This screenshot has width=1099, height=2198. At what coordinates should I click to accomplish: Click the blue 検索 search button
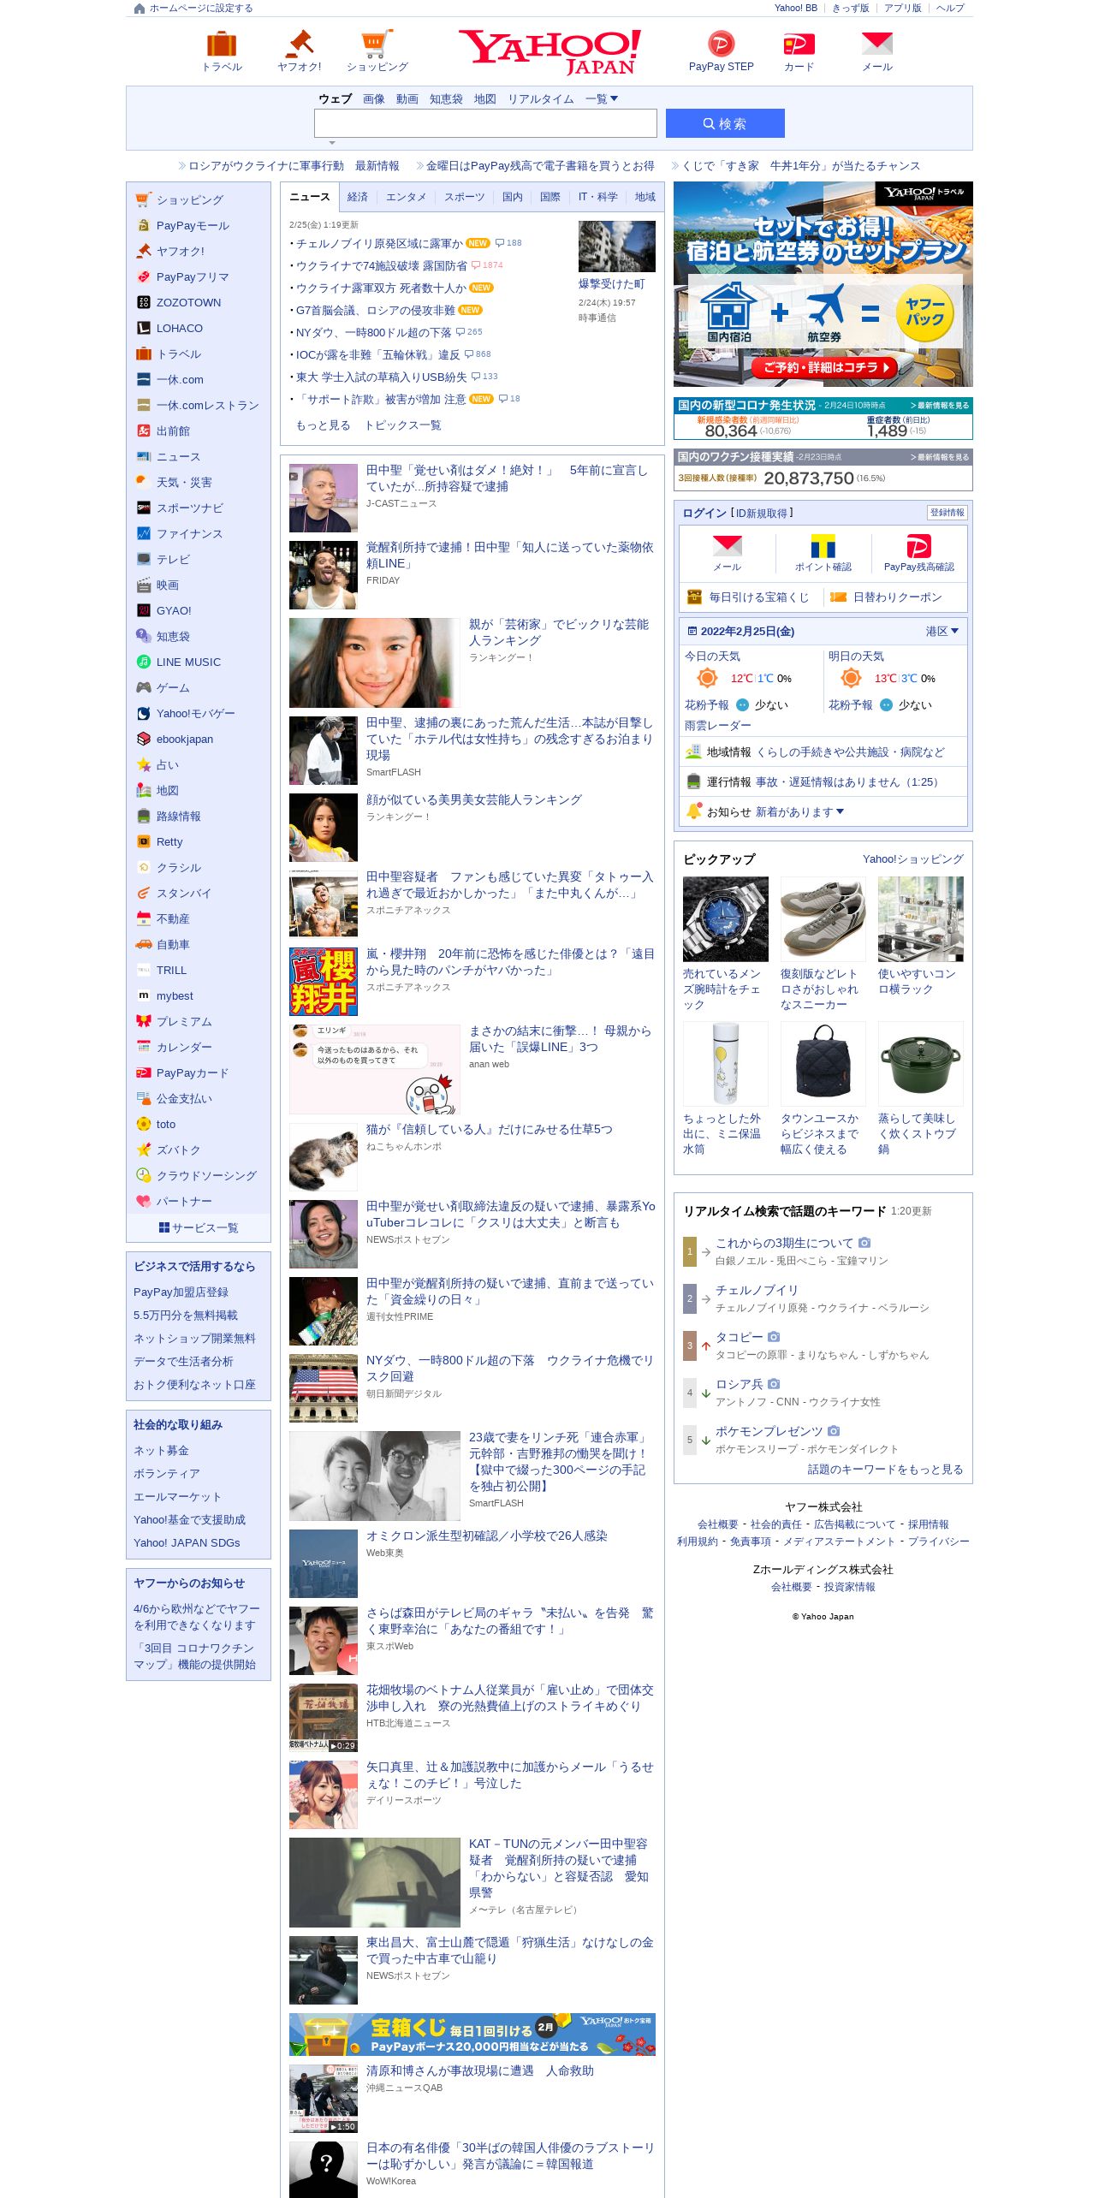tap(725, 123)
